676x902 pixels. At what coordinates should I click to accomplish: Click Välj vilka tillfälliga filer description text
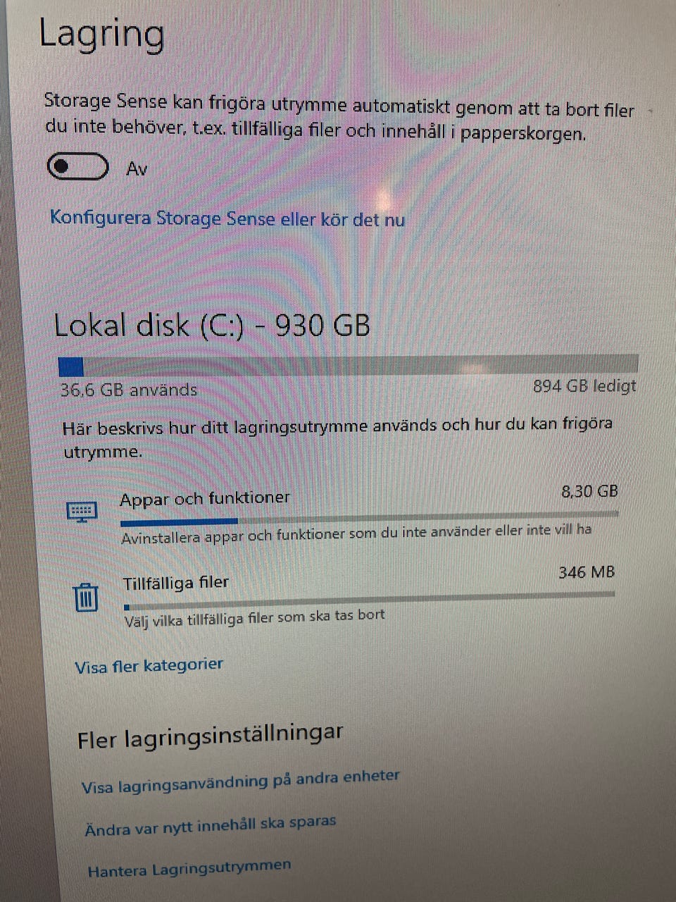(255, 618)
